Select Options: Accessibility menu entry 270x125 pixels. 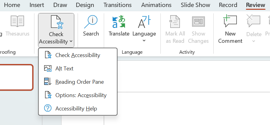point(81,95)
